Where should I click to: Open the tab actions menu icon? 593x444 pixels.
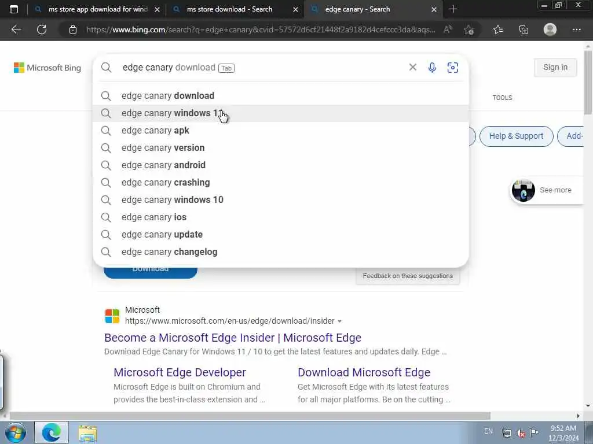click(14, 9)
